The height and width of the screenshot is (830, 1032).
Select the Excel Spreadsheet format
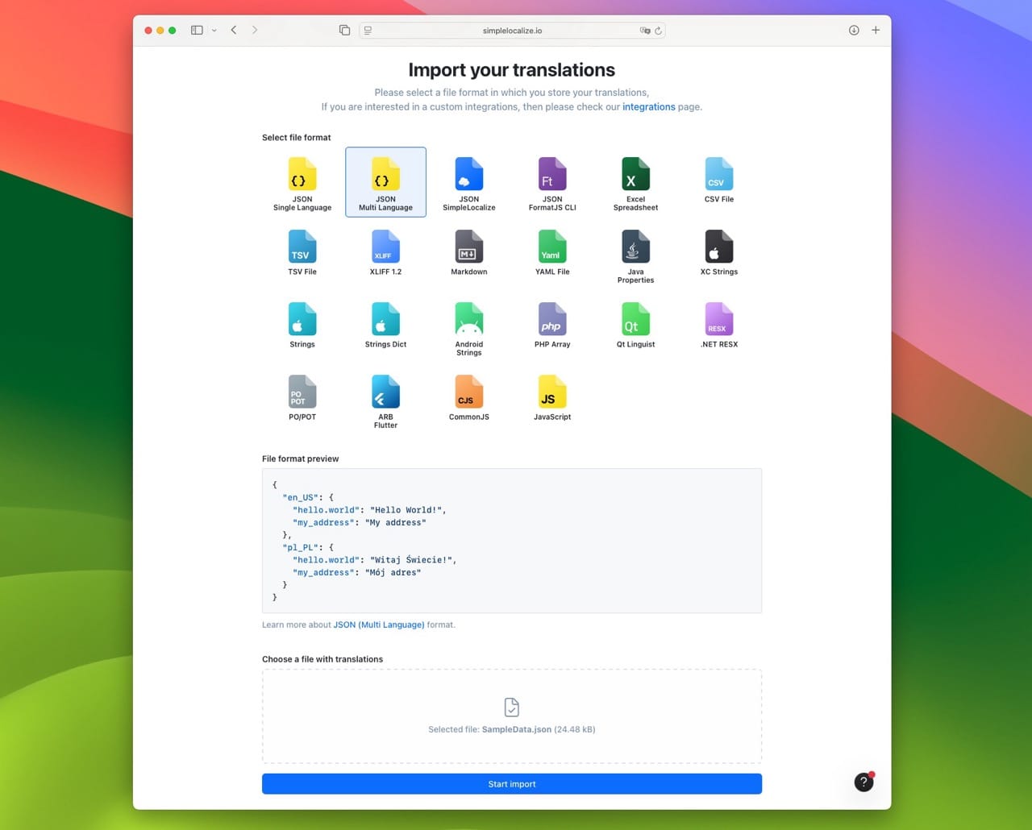pos(635,184)
